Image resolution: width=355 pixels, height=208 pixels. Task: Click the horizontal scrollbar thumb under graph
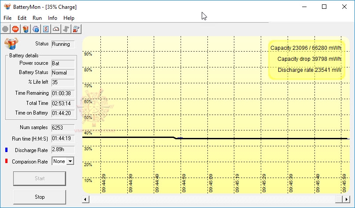(x=339, y=199)
